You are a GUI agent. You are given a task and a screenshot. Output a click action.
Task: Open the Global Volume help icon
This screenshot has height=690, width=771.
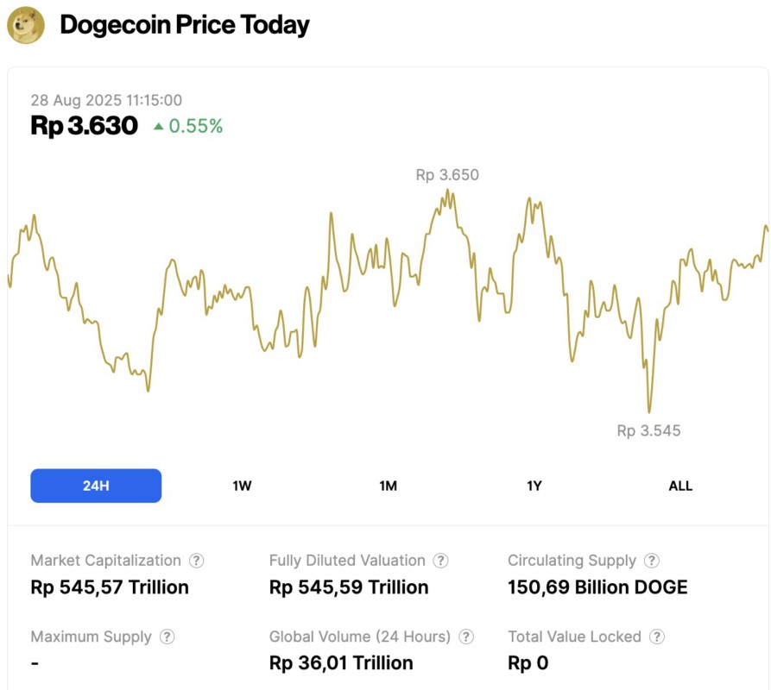tap(467, 637)
